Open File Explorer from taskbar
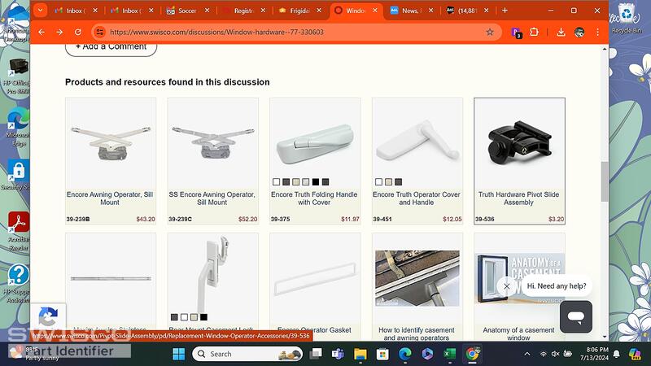Screen dimensions: 651x366 [x=360, y=354]
